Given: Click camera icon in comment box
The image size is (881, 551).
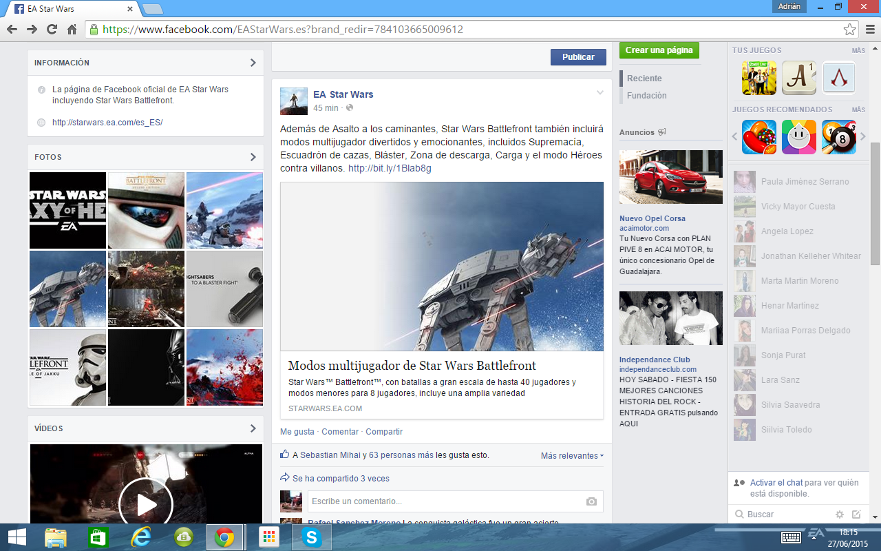Looking at the screenshot, I should pyautogui.click(x=591, y=501).
